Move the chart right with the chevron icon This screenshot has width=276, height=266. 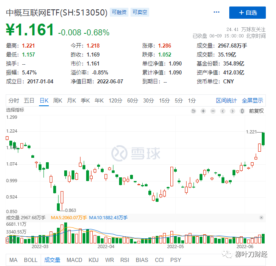pyautogui.click(x=233, y=111)
